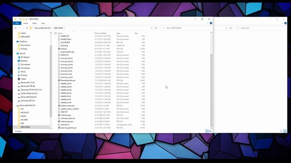Screen dimensions: 291x163
Task: Tick the select-all checkbox beside Name
Action: coord(55,33)
